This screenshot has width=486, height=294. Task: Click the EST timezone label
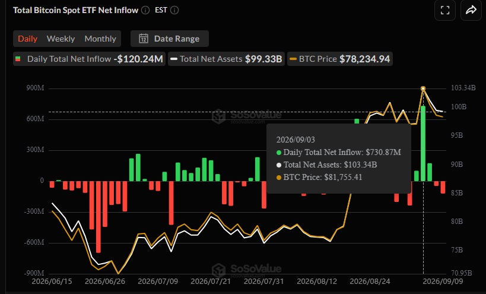coord(161,10)
